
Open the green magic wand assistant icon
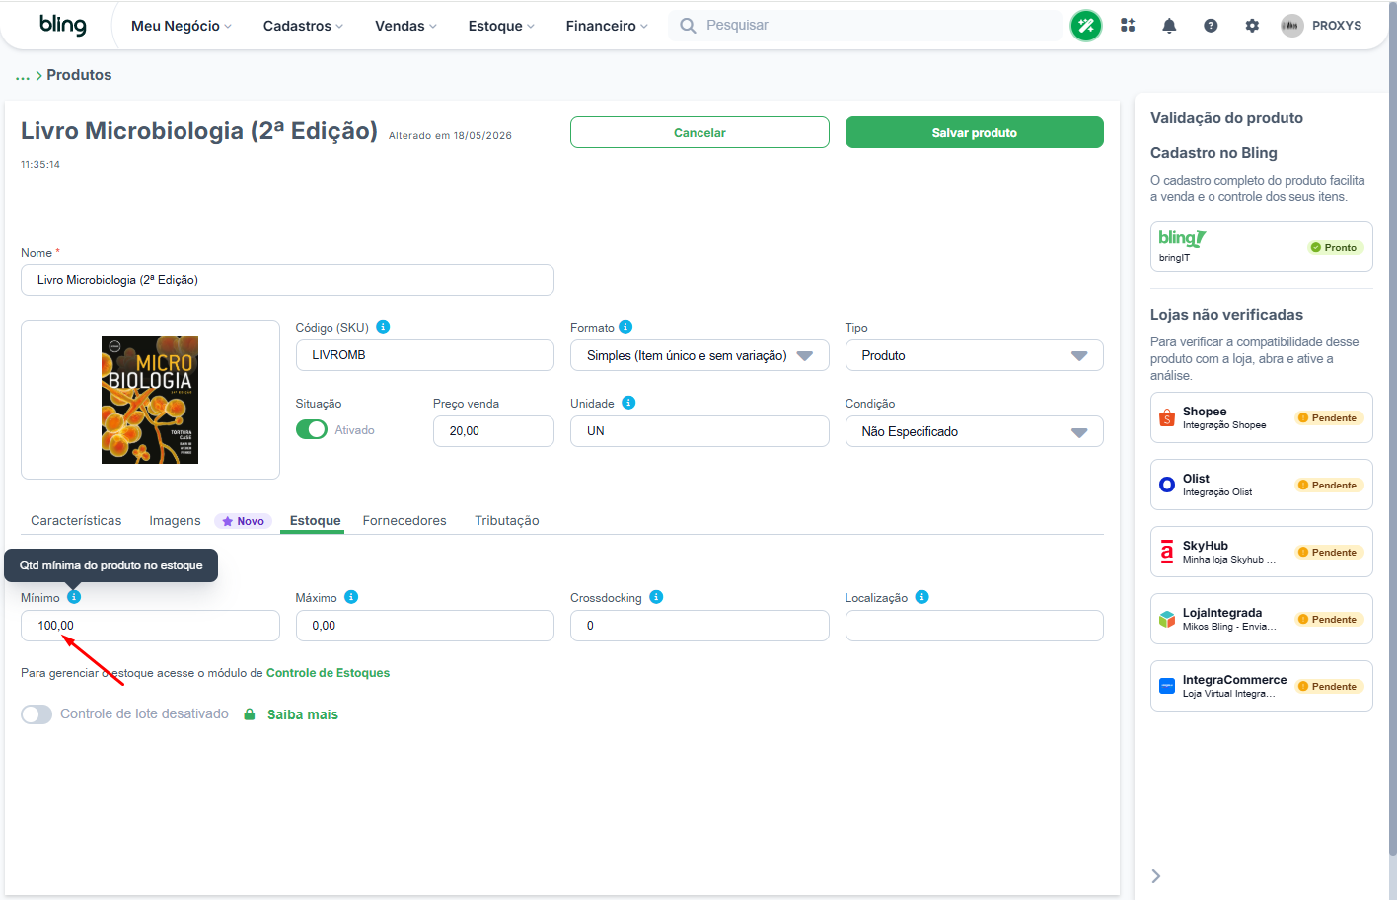pyautogui.click(x=1086, y=26)
